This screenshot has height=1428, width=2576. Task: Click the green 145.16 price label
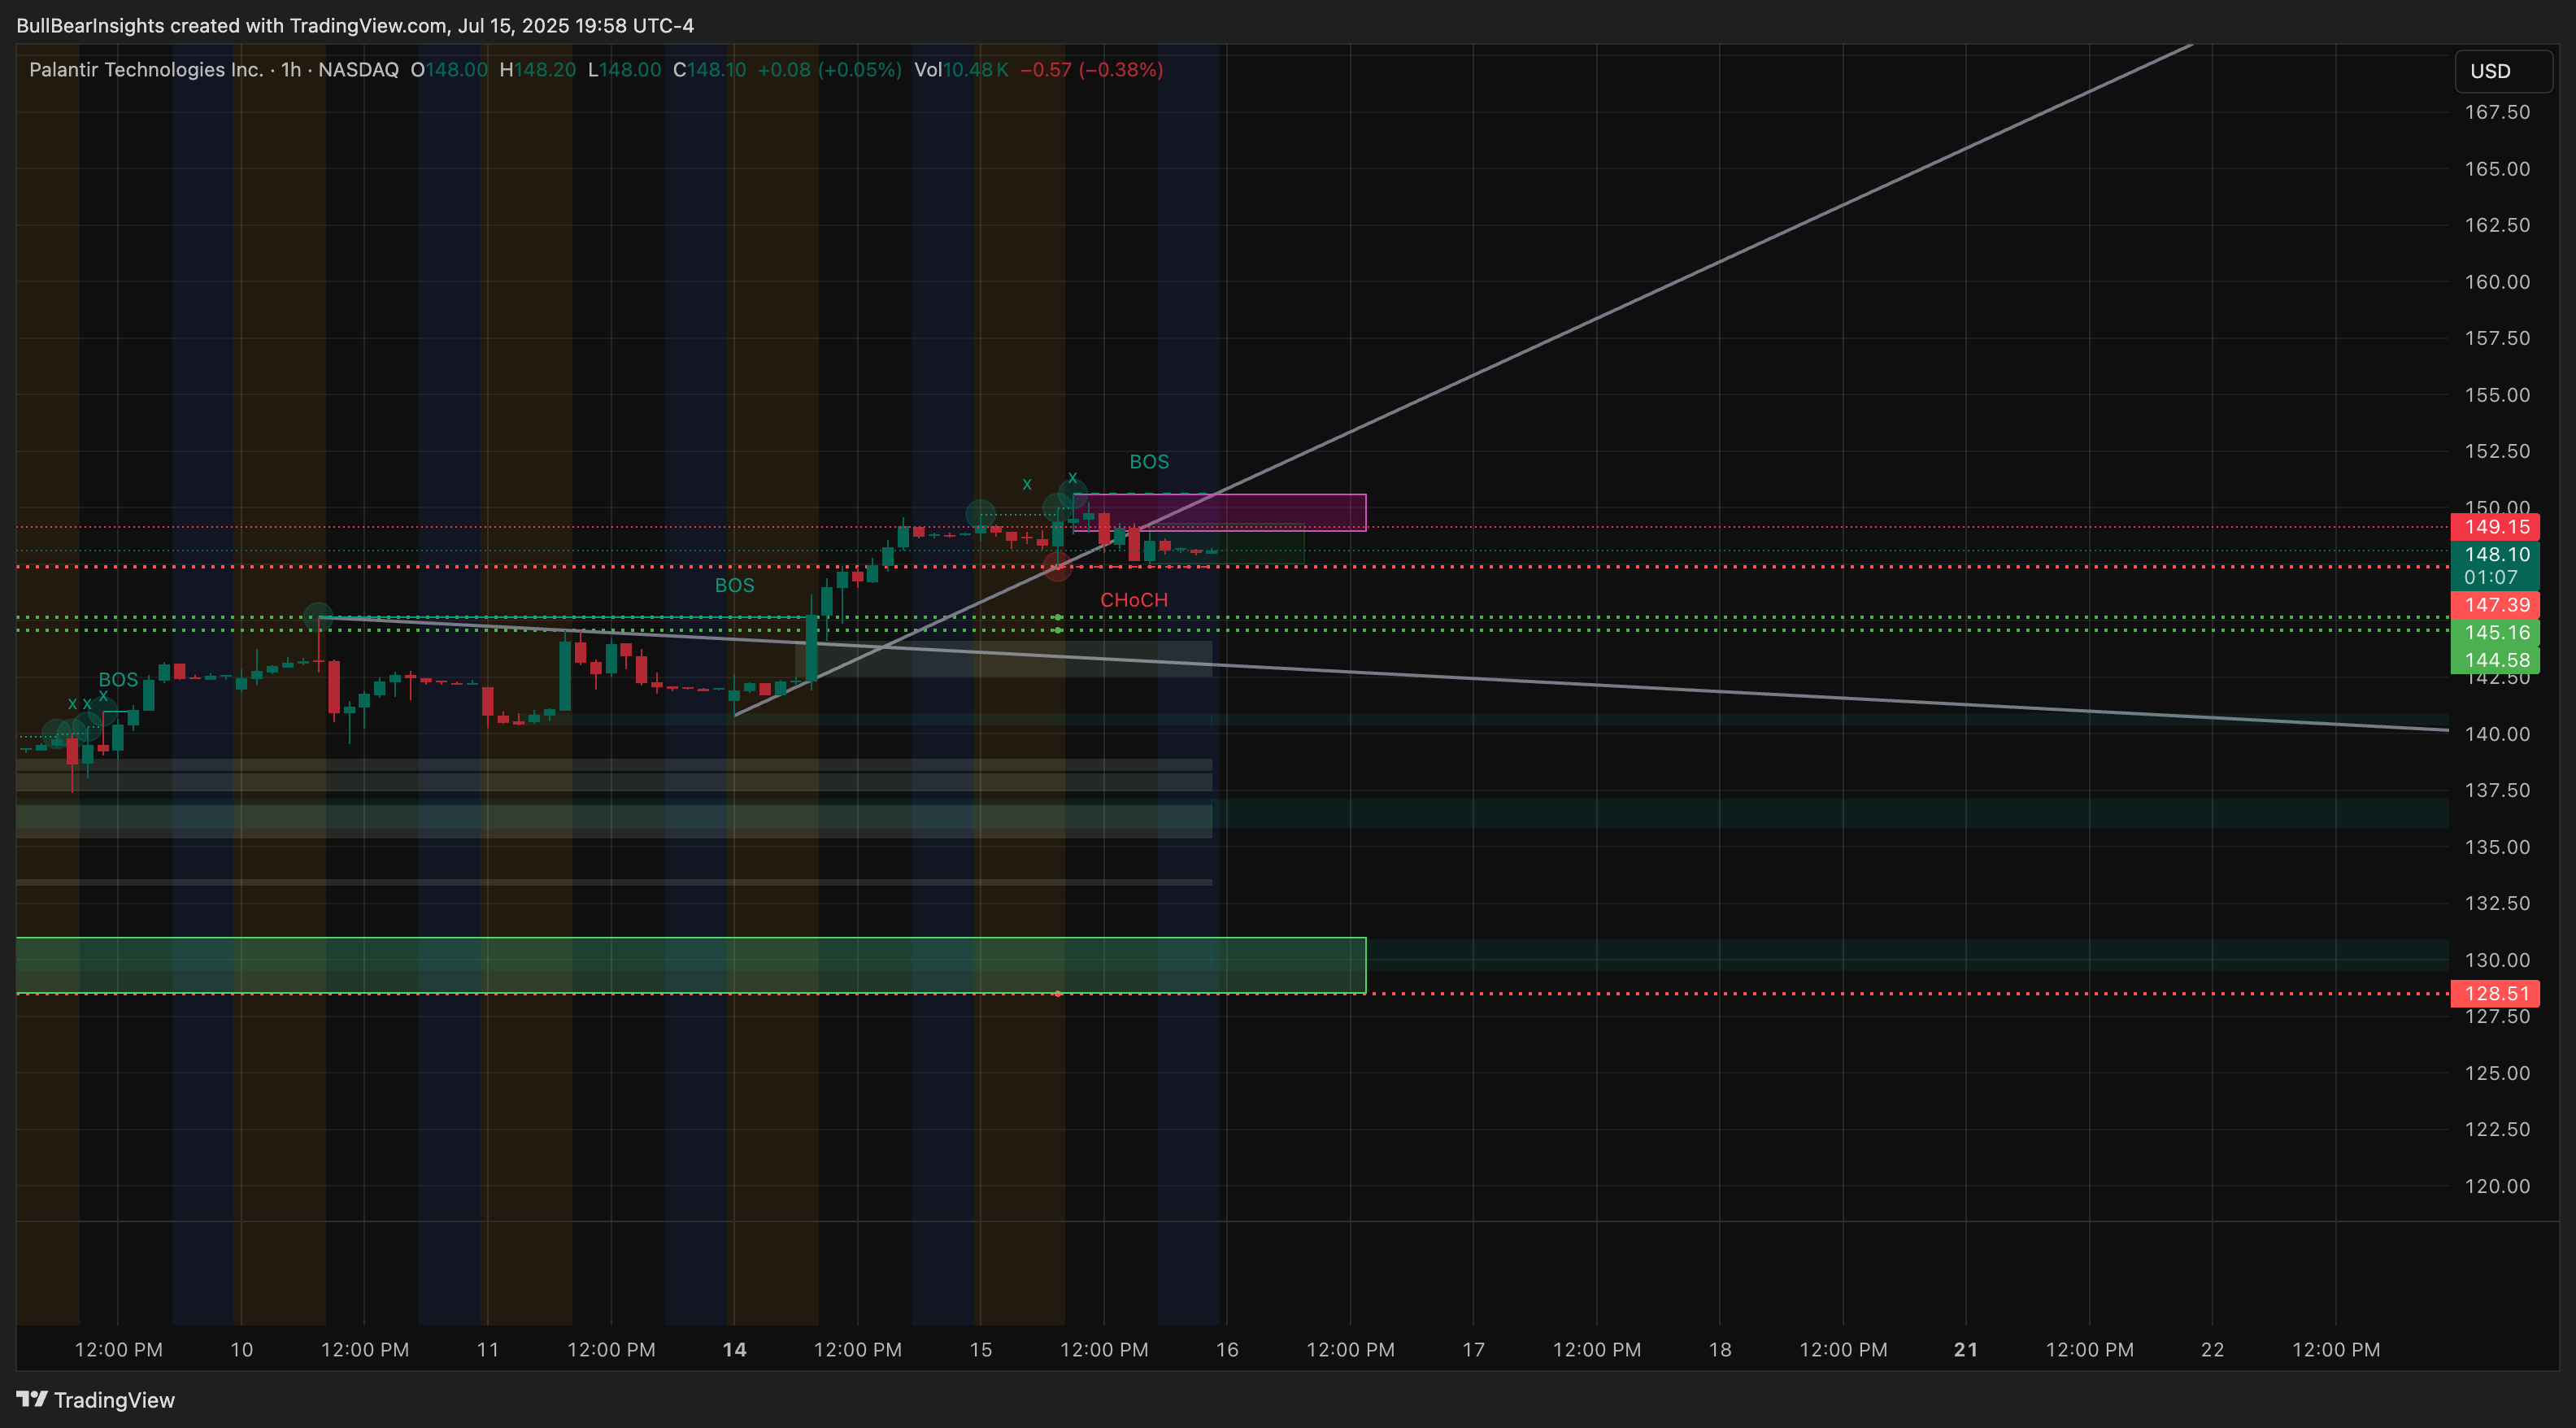tap(2495, 632)
